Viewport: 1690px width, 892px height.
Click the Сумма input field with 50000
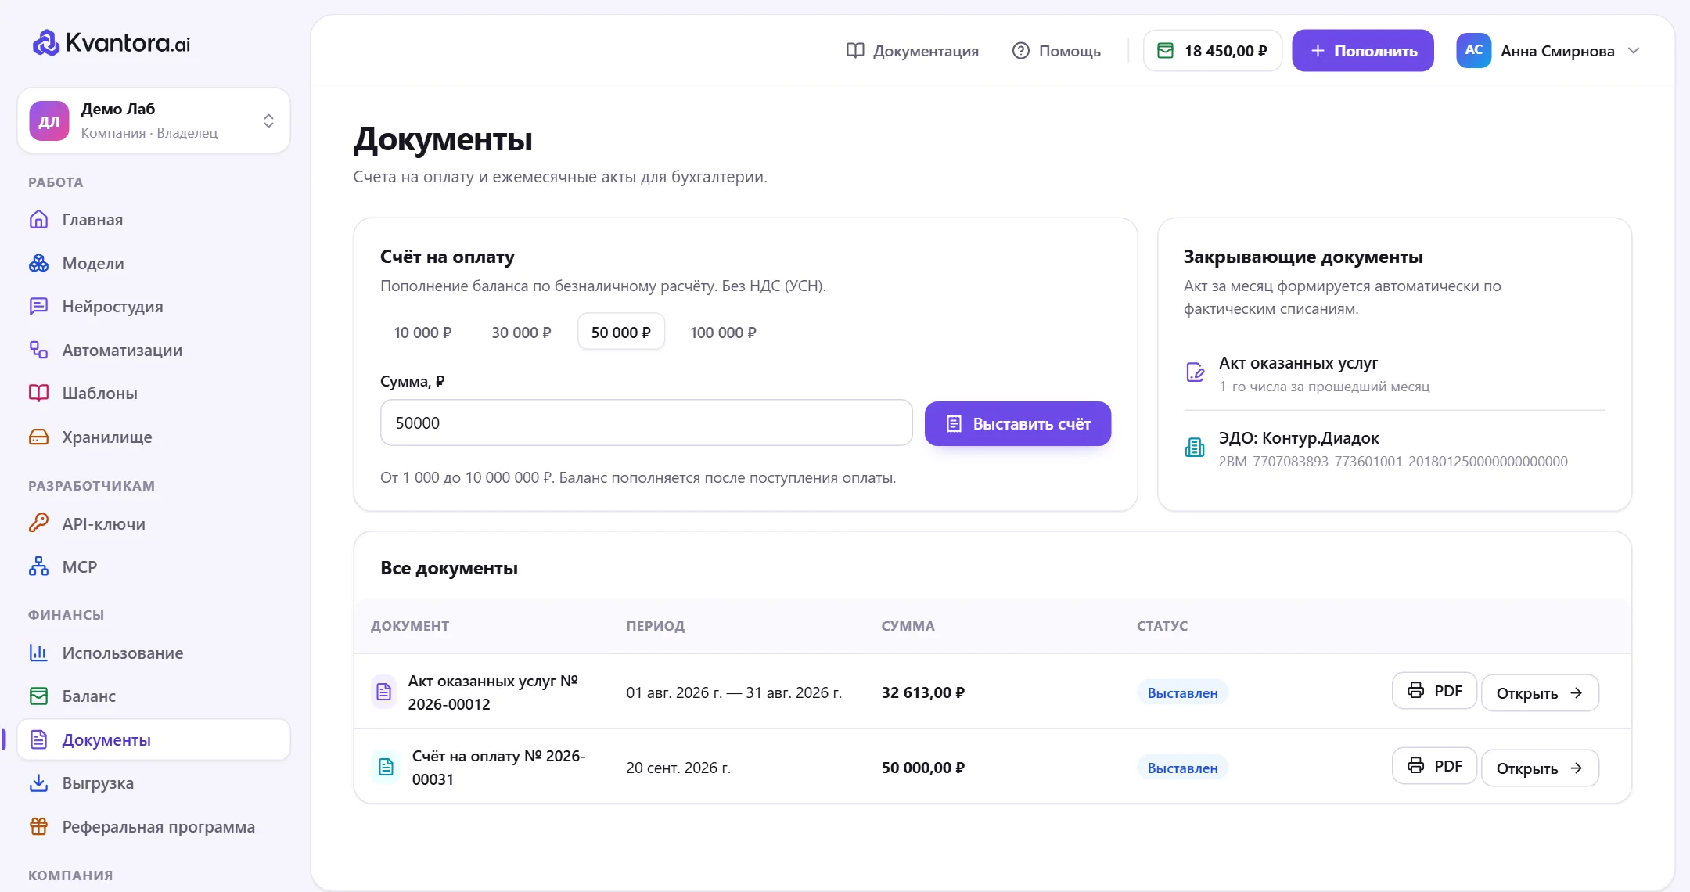(x=646, y=423)
